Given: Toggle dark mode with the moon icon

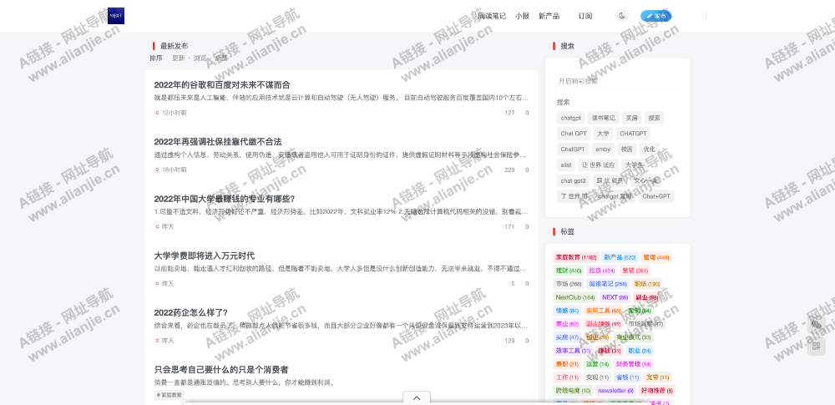Looking at the screenshot, I should tap(622, 16).
